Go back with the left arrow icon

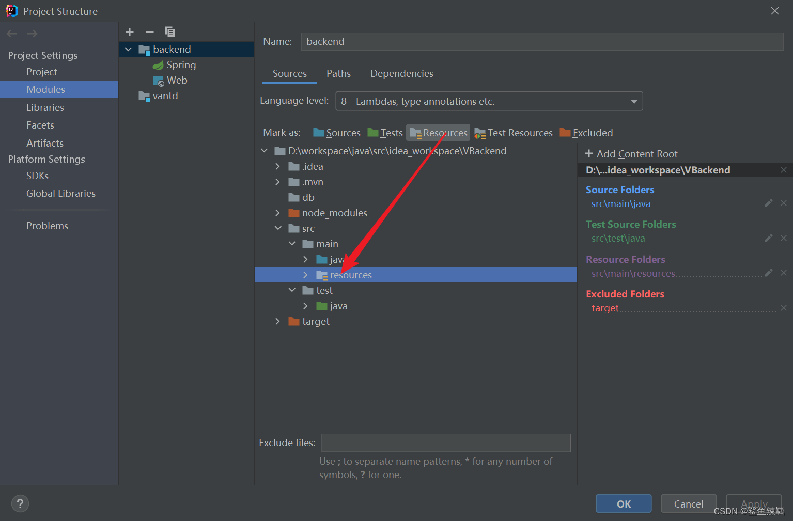tap(12, 34)
